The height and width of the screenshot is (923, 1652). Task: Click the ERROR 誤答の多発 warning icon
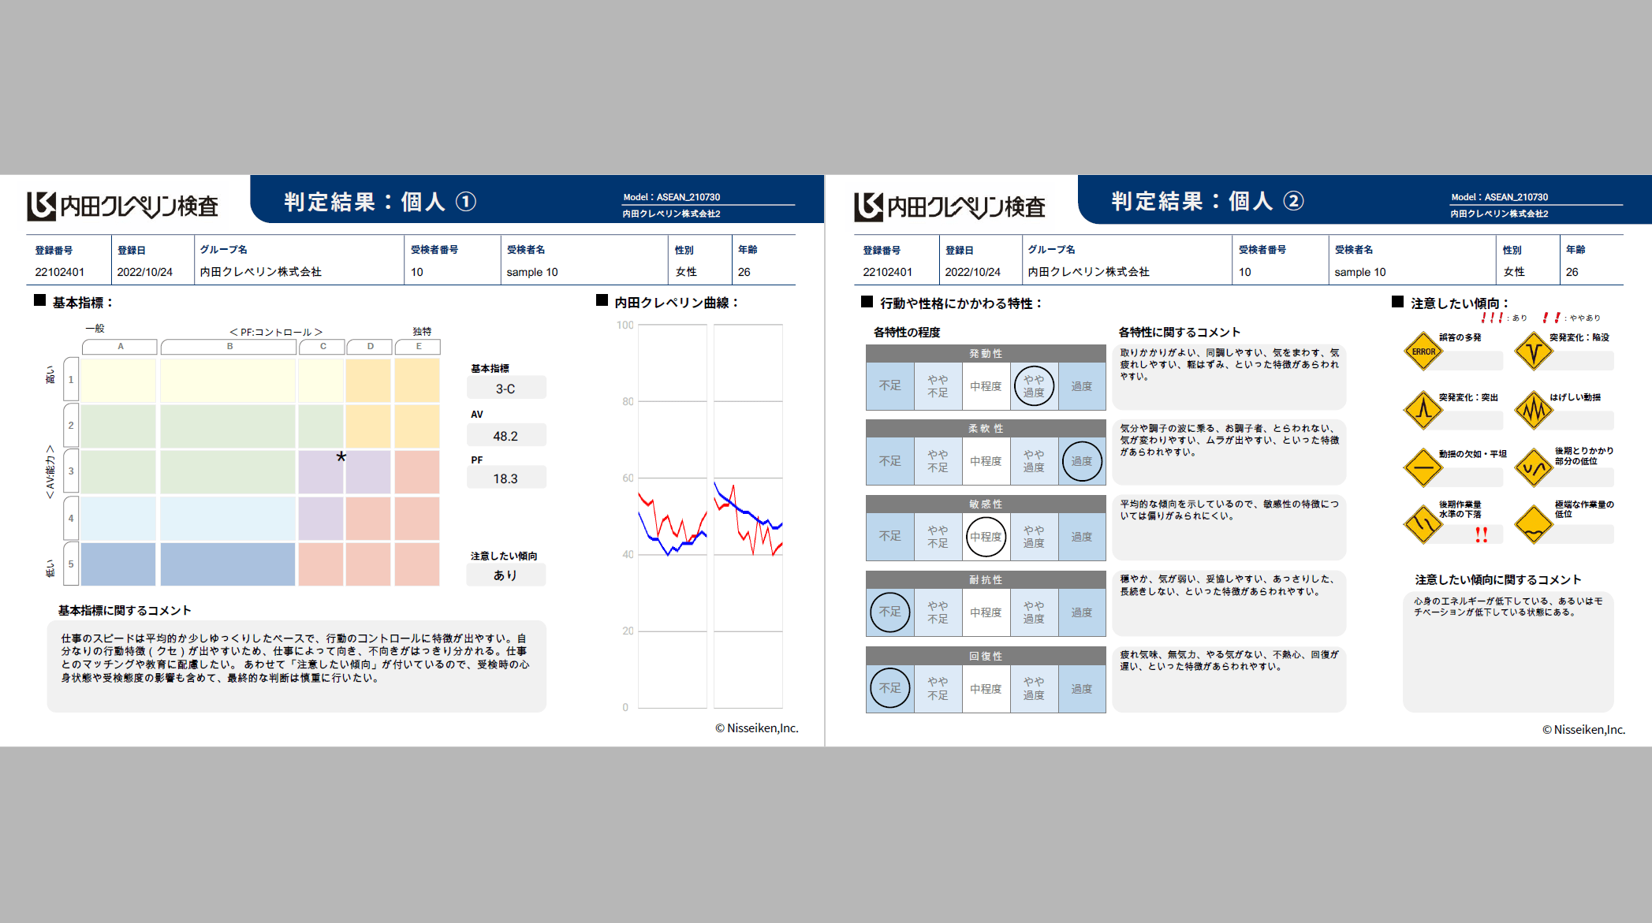pos(1423,352)
